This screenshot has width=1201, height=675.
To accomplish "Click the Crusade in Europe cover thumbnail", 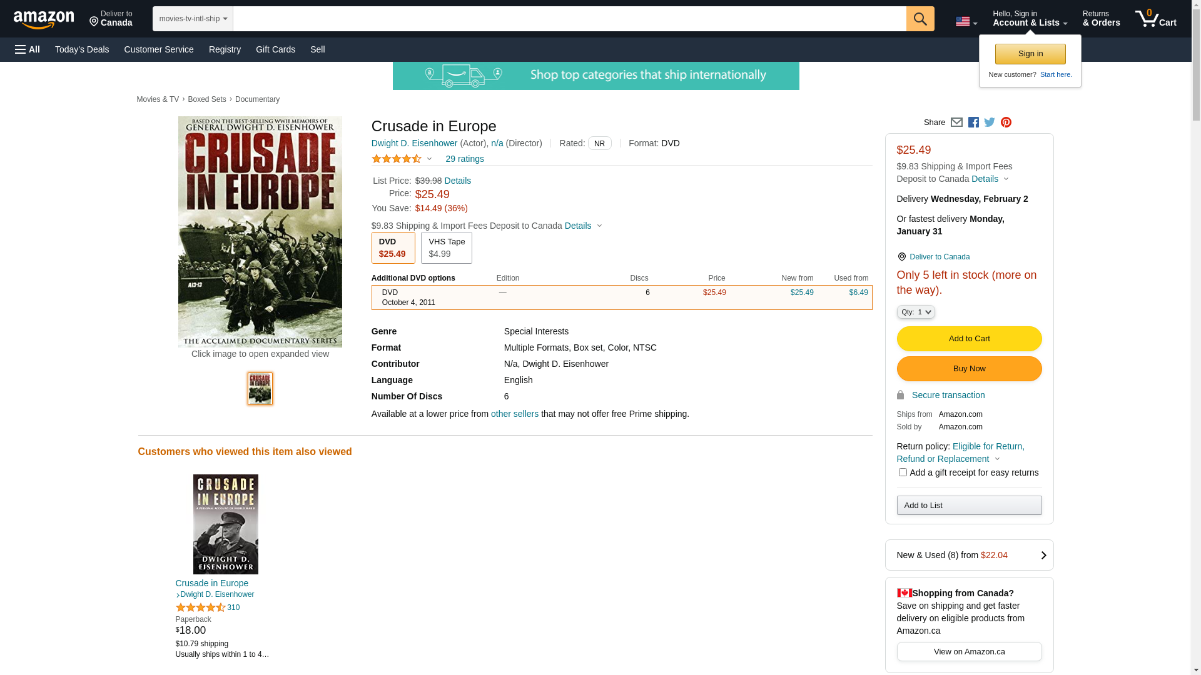I will click(x=260, y=389).
